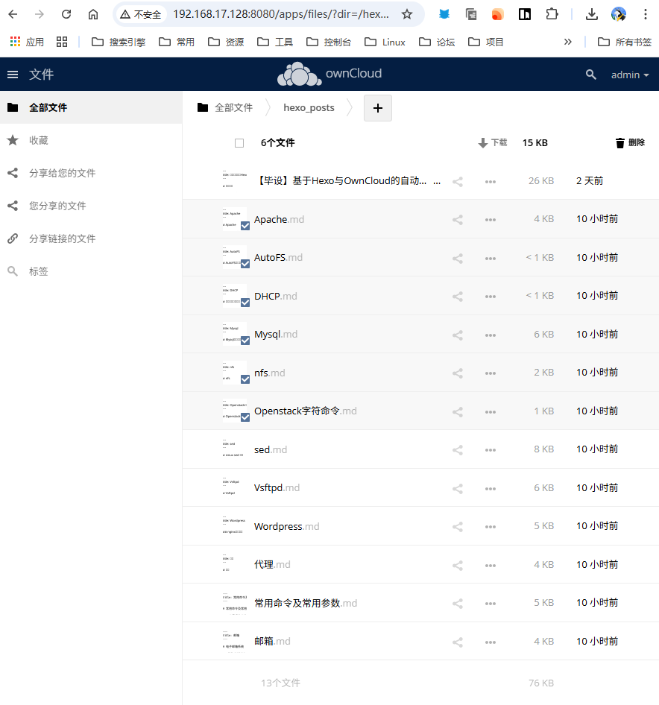
Task: Select 全部文件 in the sidebar
Action: tap(91, 107)
